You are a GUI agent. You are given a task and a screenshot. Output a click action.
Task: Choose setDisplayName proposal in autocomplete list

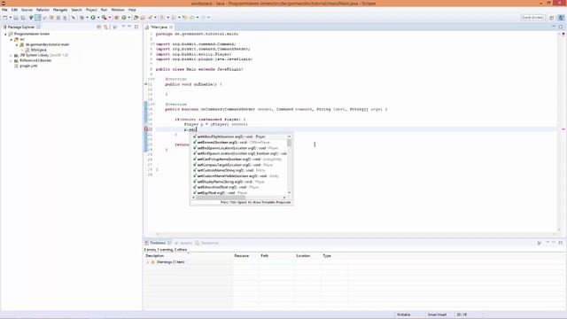[239, 182]
